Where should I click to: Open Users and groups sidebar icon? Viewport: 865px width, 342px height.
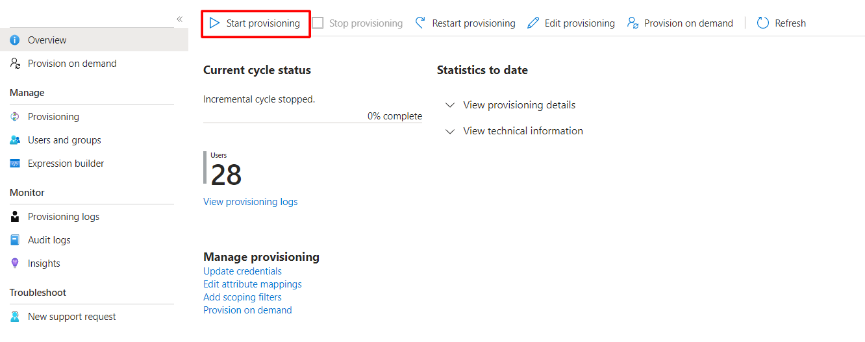15,140
